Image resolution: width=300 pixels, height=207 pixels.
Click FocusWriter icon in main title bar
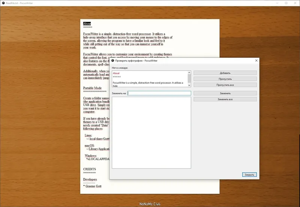click(x=3, y=3)
